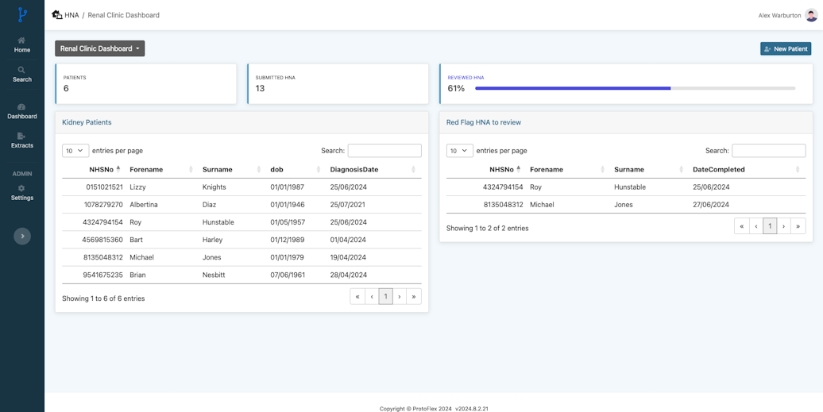The image size is (823, 412).
Task: Click the surname Nesbitt
Action: point(214,275)
